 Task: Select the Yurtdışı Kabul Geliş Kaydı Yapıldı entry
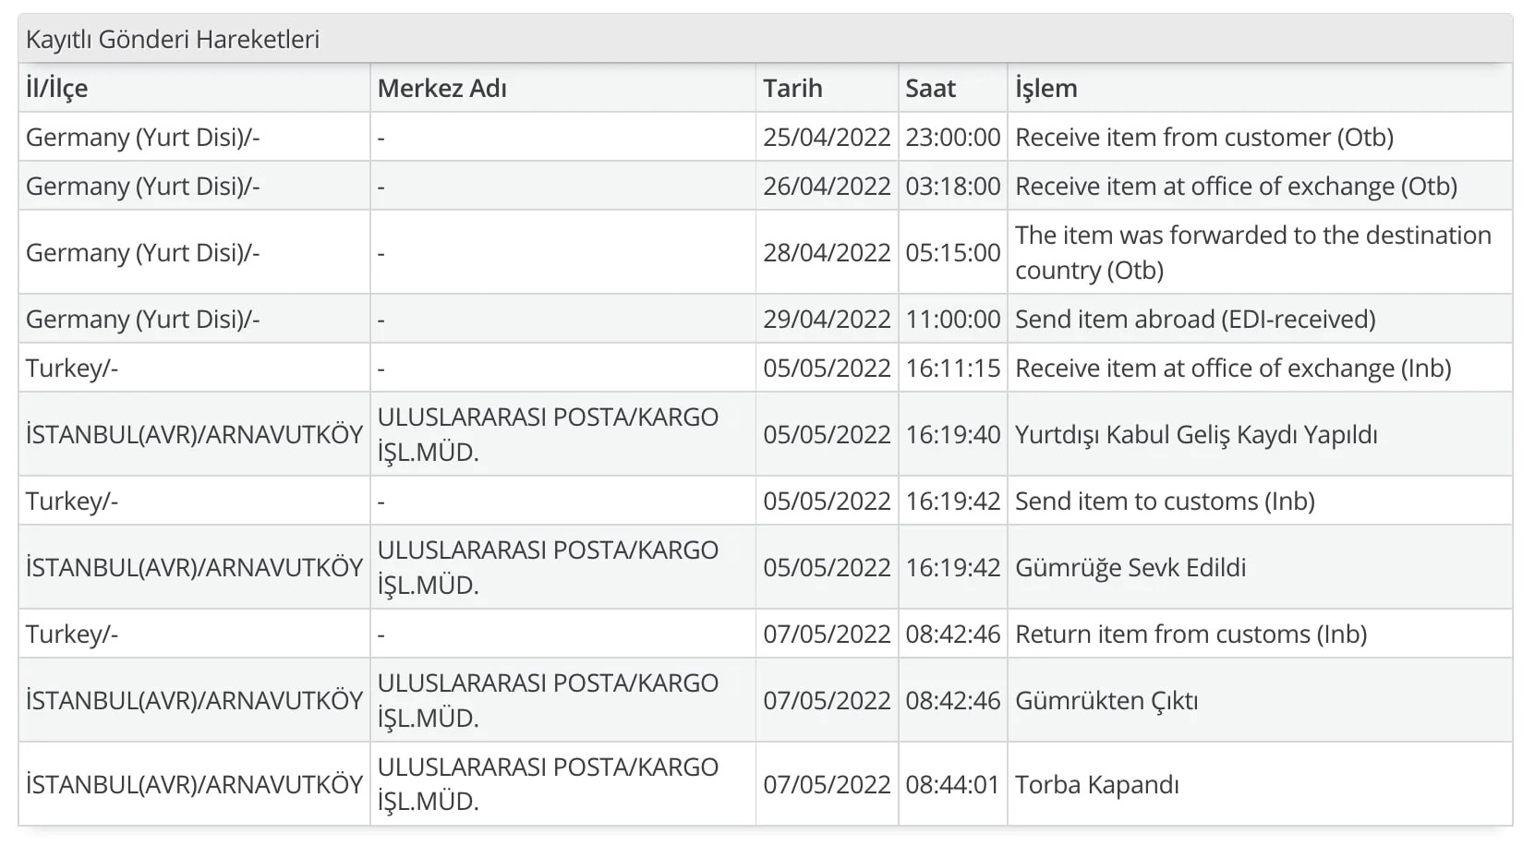(x=1196, y=435)
